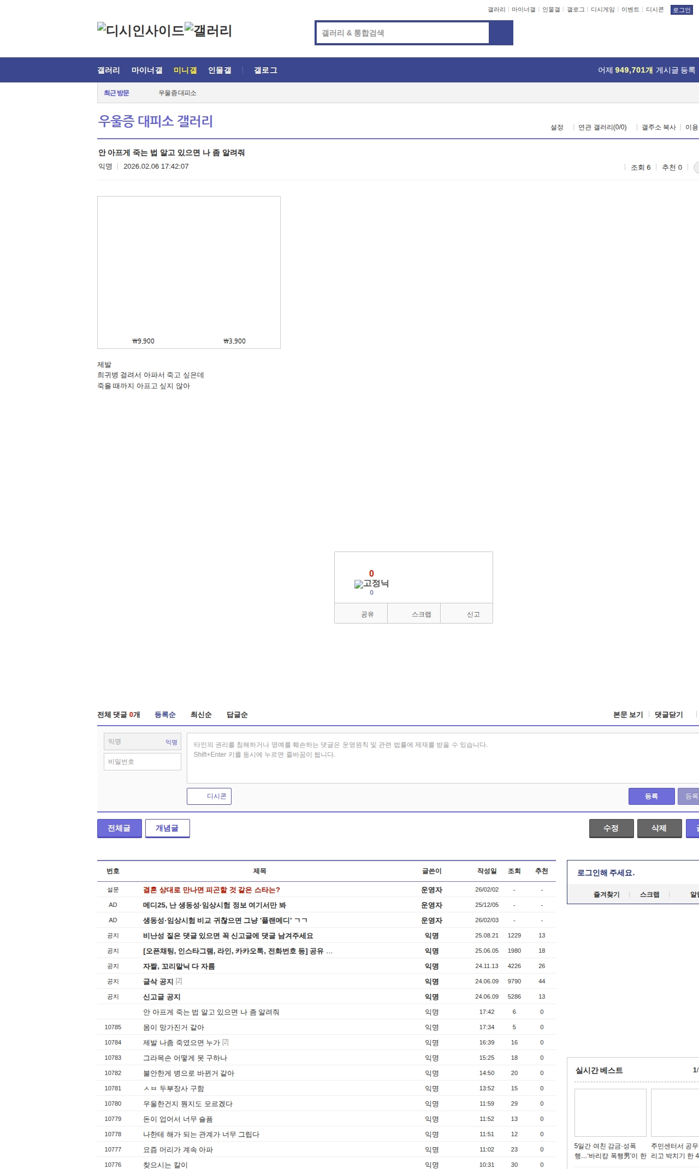Click 로그인해 주세요. in the sidebar
Viewport: 699px width, 1169px height.
pyautogui.click(x=606, y=873)
